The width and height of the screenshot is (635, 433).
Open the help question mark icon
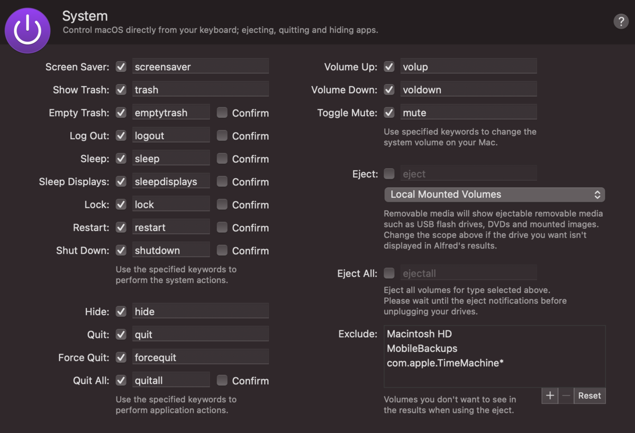click(621, 21)
